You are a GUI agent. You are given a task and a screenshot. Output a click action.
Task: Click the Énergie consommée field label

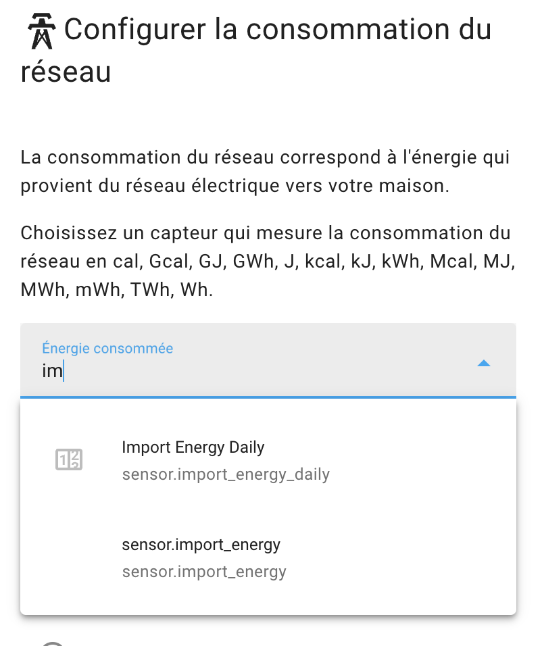point(107,348)
